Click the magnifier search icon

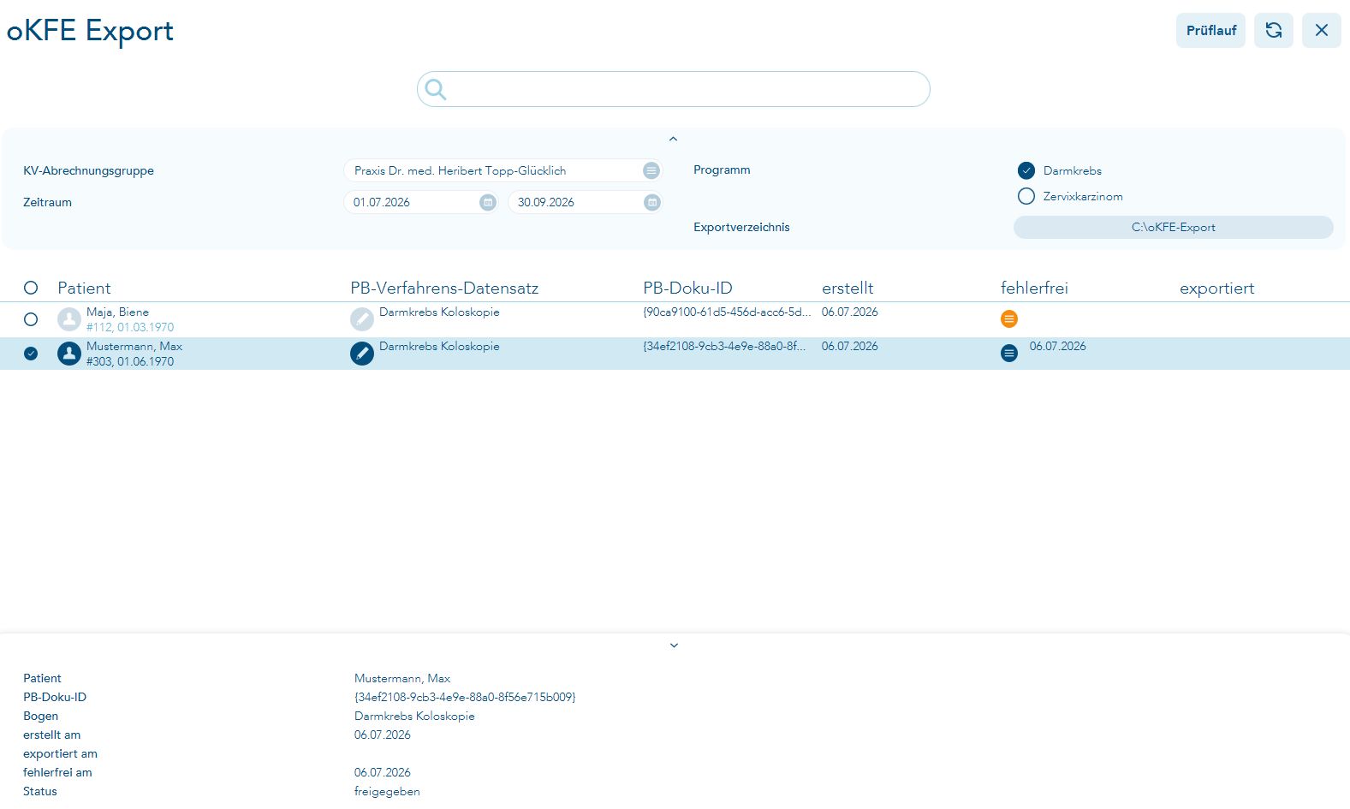point(436,89)
